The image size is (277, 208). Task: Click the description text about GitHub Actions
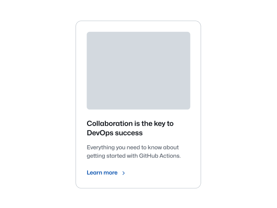coord(134,152)
